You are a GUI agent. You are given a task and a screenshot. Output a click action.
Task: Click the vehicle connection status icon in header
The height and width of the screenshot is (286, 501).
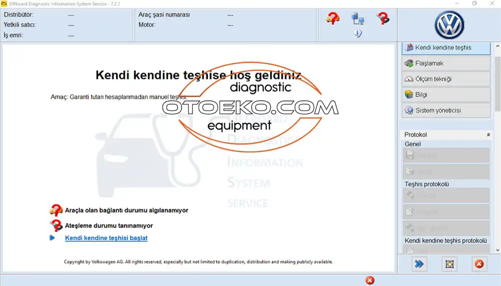pos(333,18)
